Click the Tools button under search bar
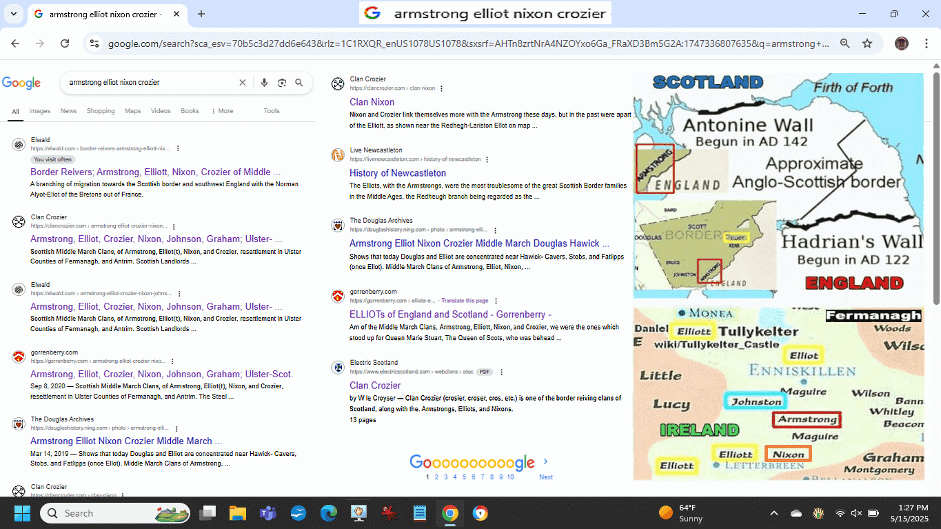This screenshot has height=529, width=941. click(272, 111)
